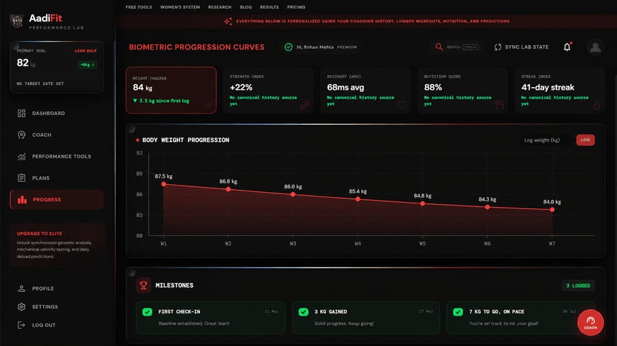The width and height of the screenshot is (617, 346).
Task: Toggle 7 KG To Go milestone checkbox
Action: [x=458, y=312]
